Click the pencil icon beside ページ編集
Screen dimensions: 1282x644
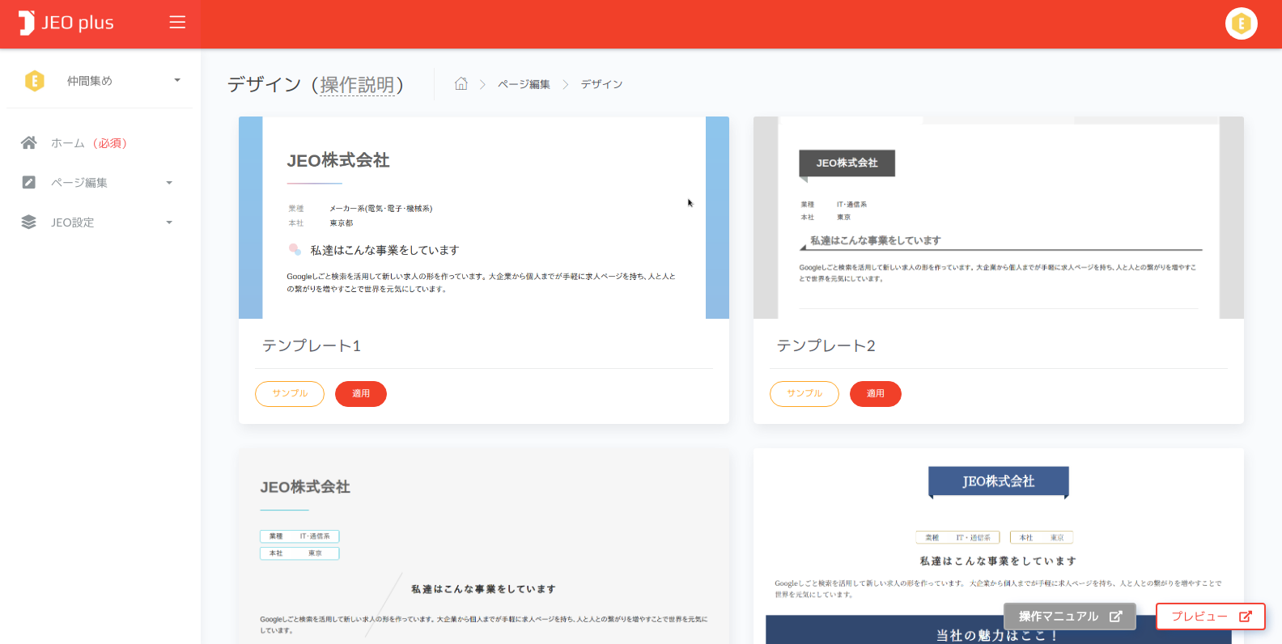(29, 183)
